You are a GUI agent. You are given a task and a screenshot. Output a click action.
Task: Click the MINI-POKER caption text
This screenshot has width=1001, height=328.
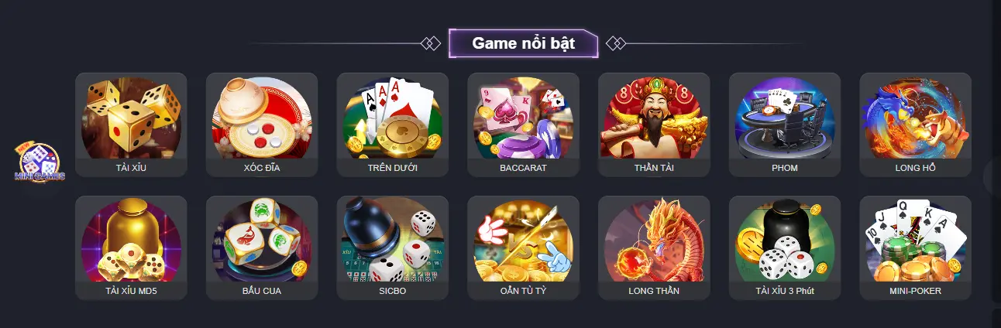916,291
